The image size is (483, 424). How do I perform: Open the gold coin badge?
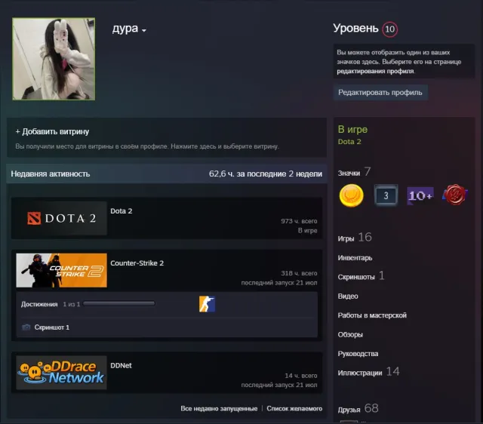351,195
